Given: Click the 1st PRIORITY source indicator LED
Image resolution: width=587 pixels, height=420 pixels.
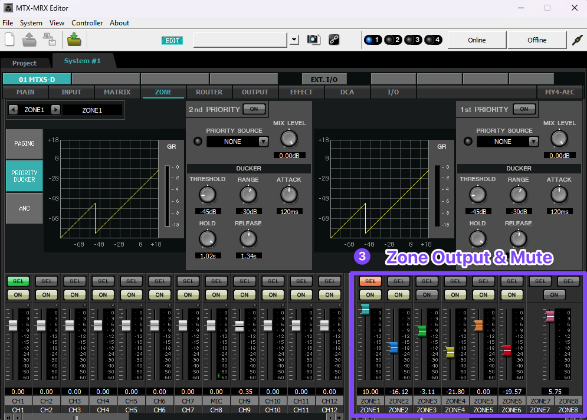Looking at the screenshot, I should [468, 141].
